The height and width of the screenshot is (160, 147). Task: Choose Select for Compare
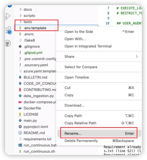pyautogui.click(x=99, y=67)
